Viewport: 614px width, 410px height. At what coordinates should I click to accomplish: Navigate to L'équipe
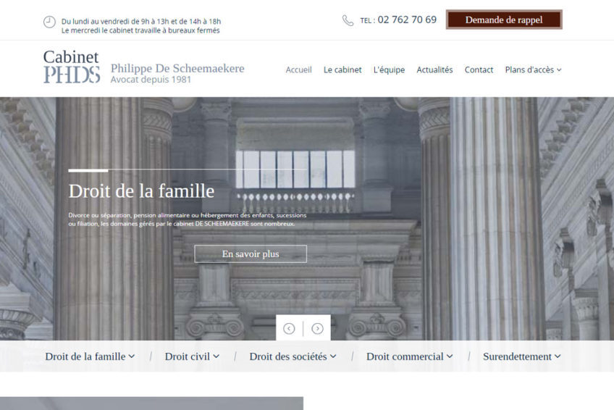(389, 70)
